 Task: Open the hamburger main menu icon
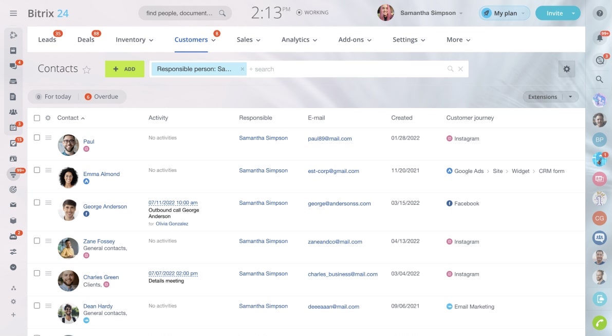click(13, 13)
